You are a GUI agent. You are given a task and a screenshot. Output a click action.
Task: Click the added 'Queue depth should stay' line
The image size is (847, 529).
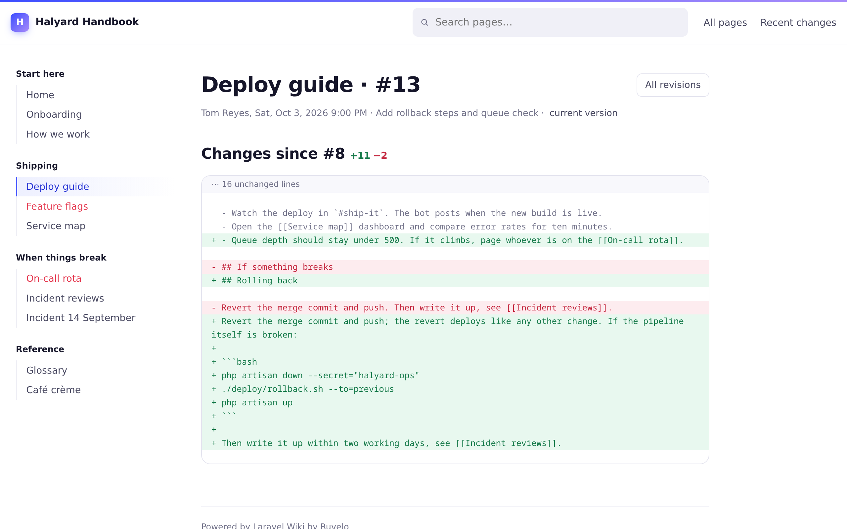point(455,240)
